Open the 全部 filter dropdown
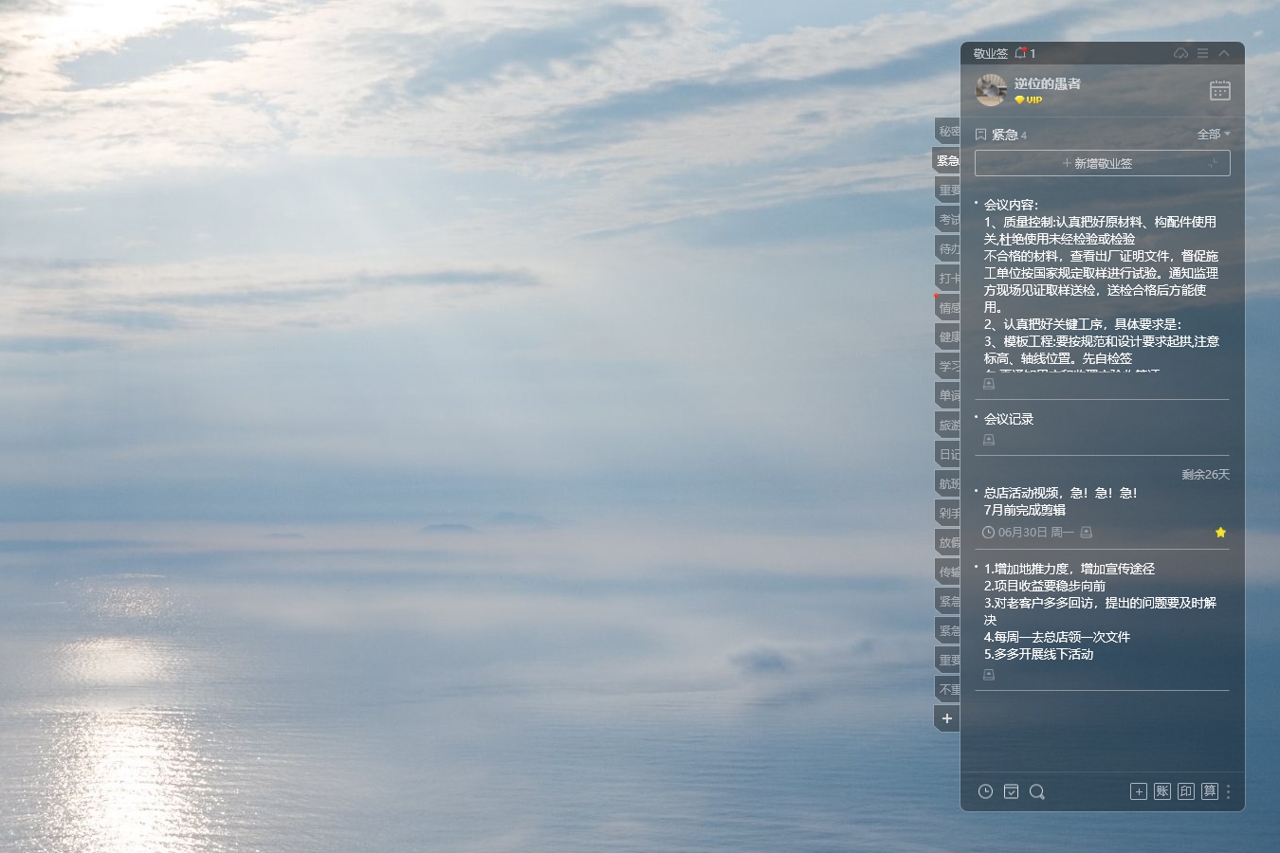Viewport: 1280px width, 853px height. coord(1214,134)
